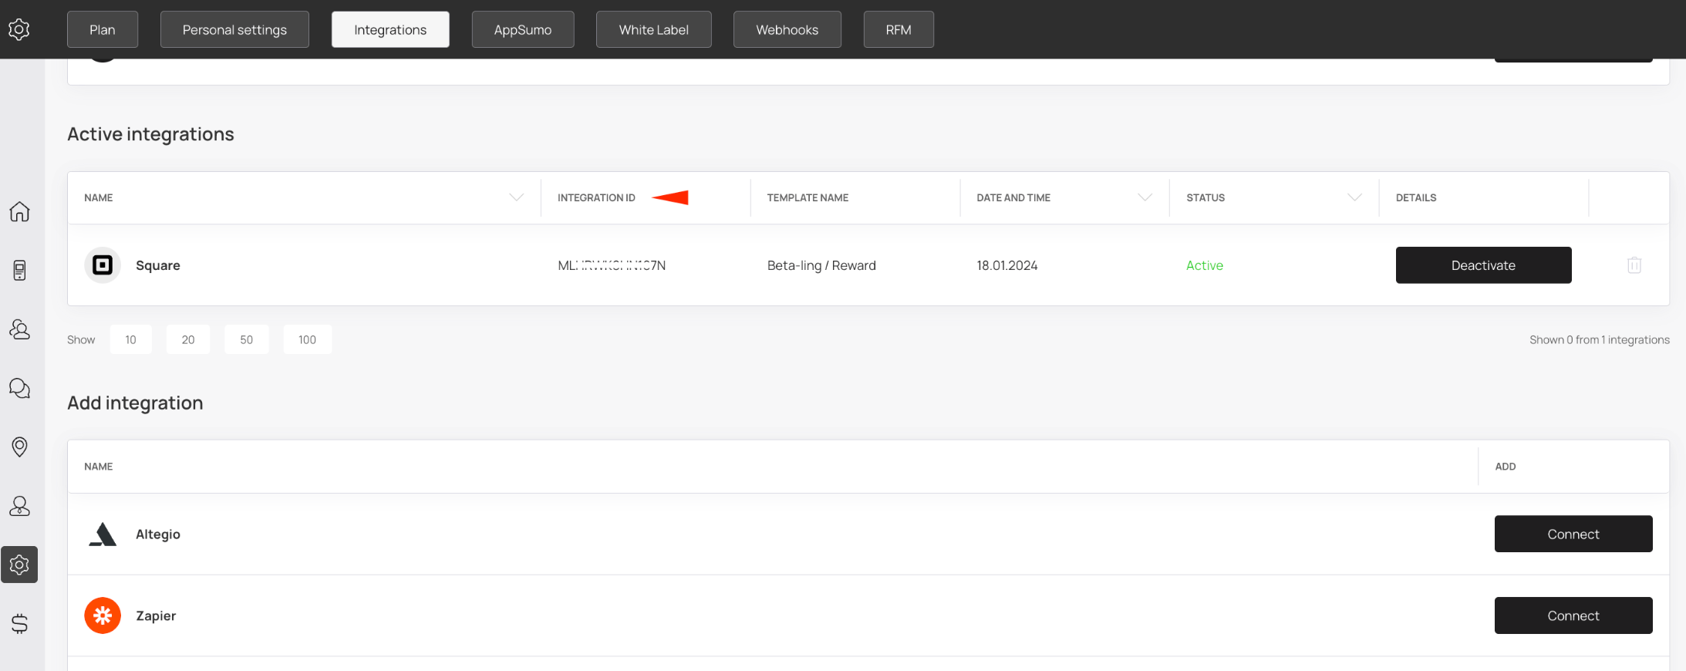The height and width of the screenshot is (671, 1686).
Task: Open the chat messages sidebar icon
Action: tap(19, 388)
